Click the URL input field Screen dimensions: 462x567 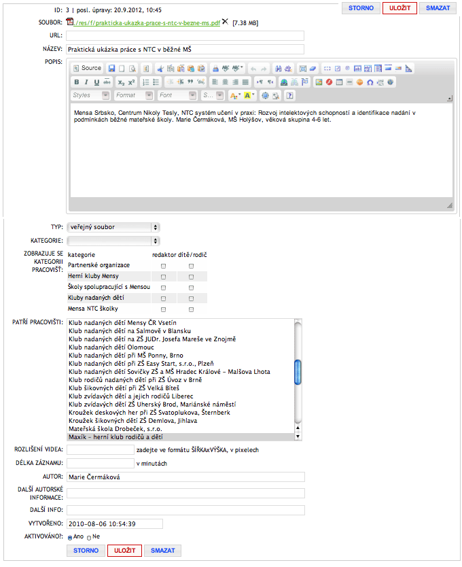point(185,36)
